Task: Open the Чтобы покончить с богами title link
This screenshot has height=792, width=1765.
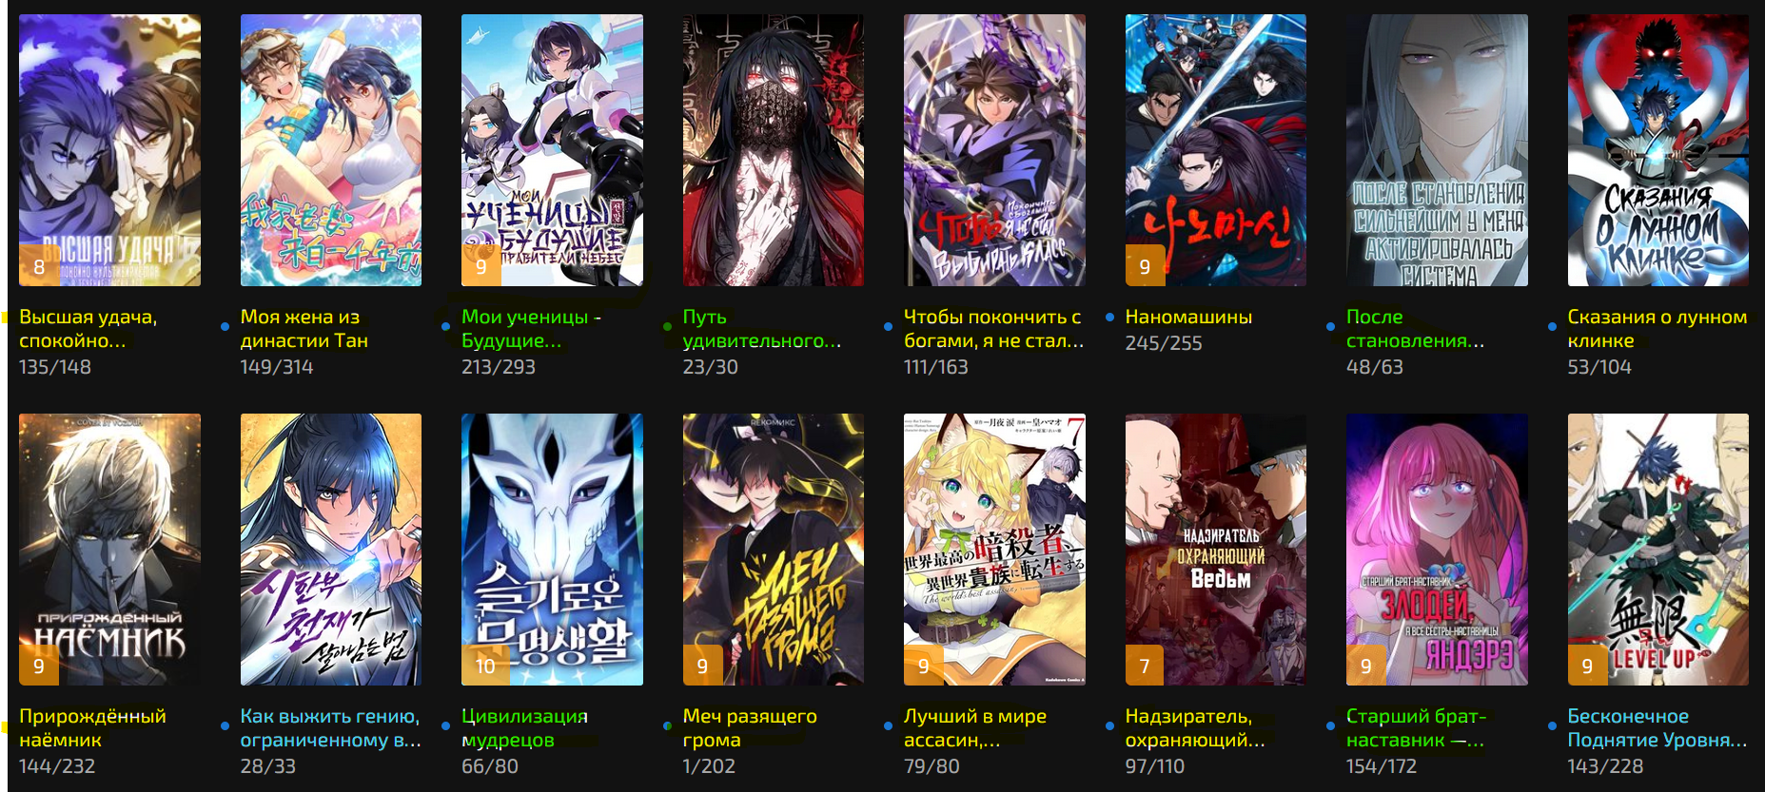Action: click(993, 328)
